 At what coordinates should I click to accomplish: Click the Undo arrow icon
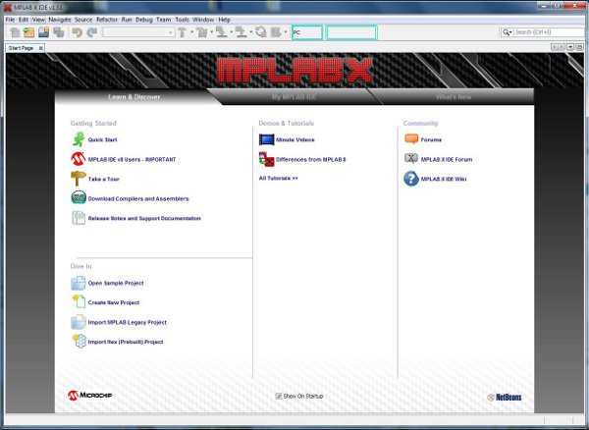coord(78,32)
